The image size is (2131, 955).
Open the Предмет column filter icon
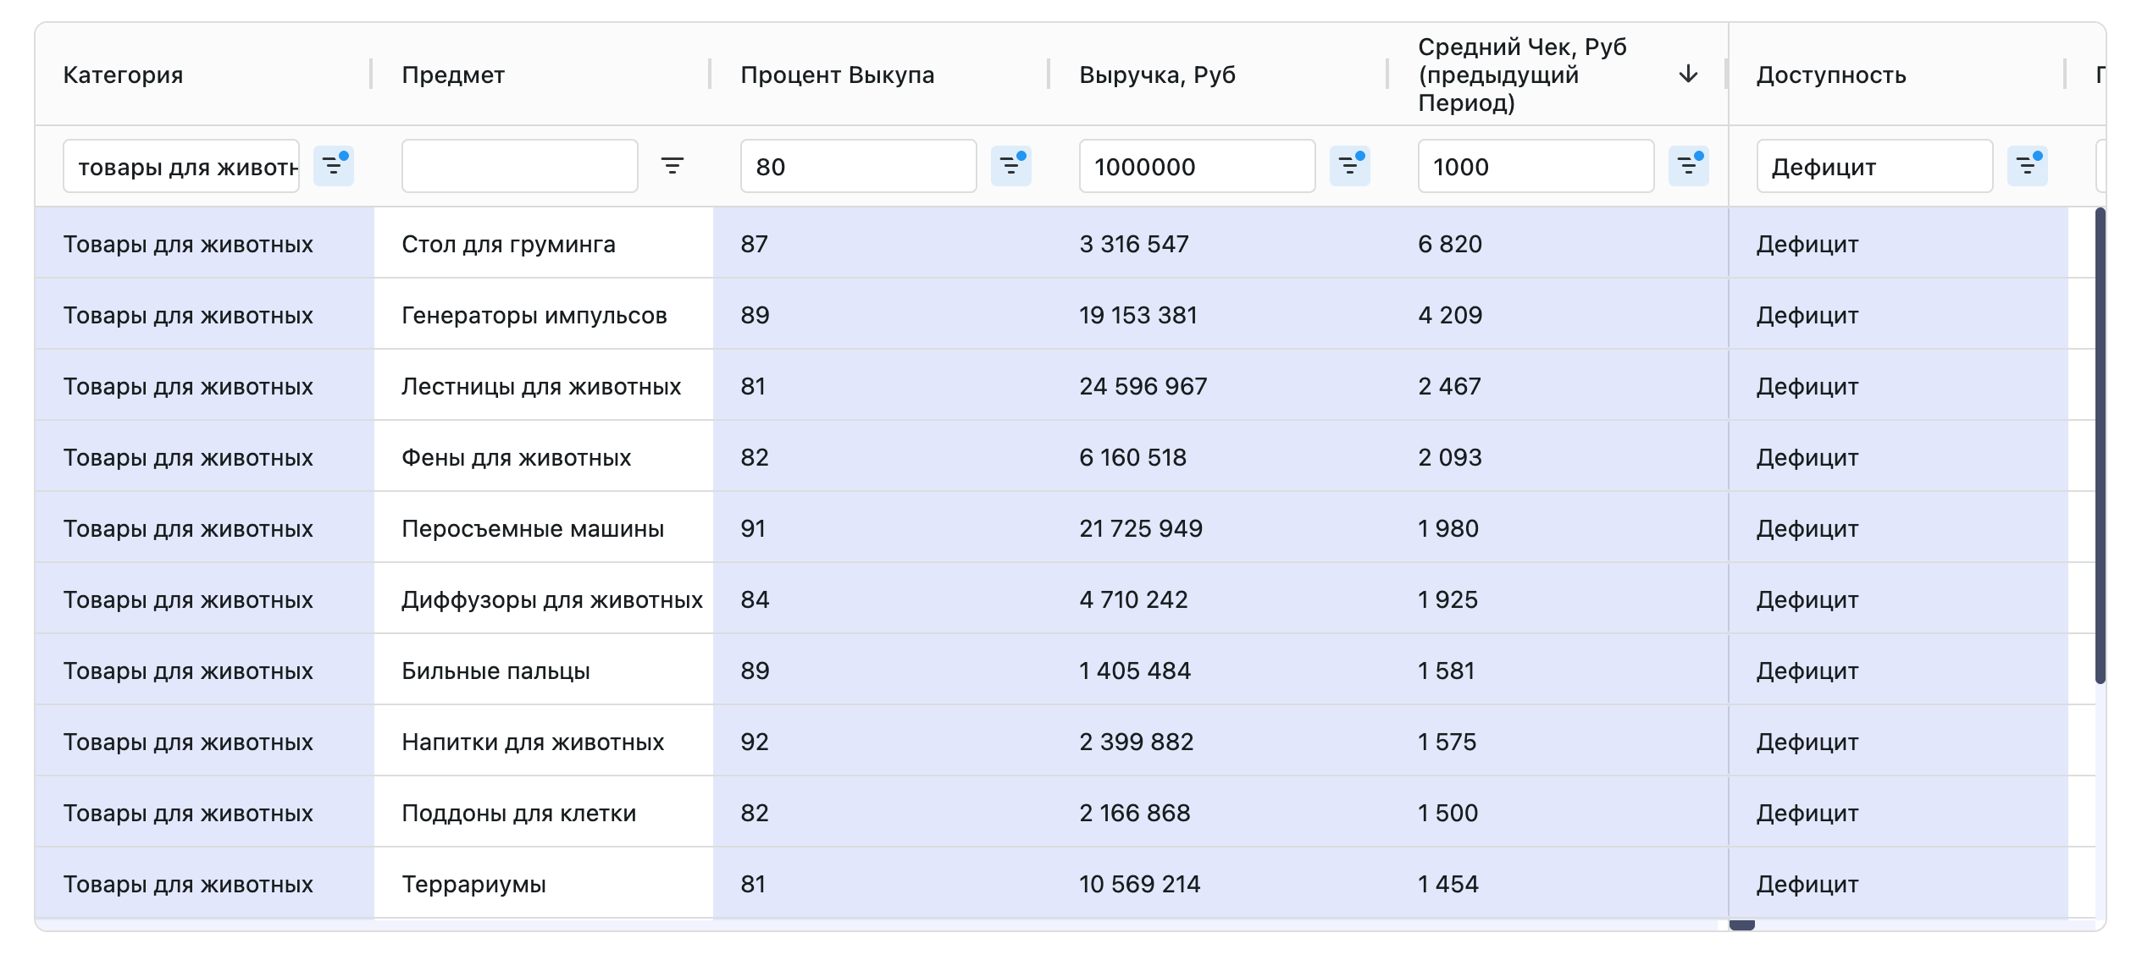(672, 166)
